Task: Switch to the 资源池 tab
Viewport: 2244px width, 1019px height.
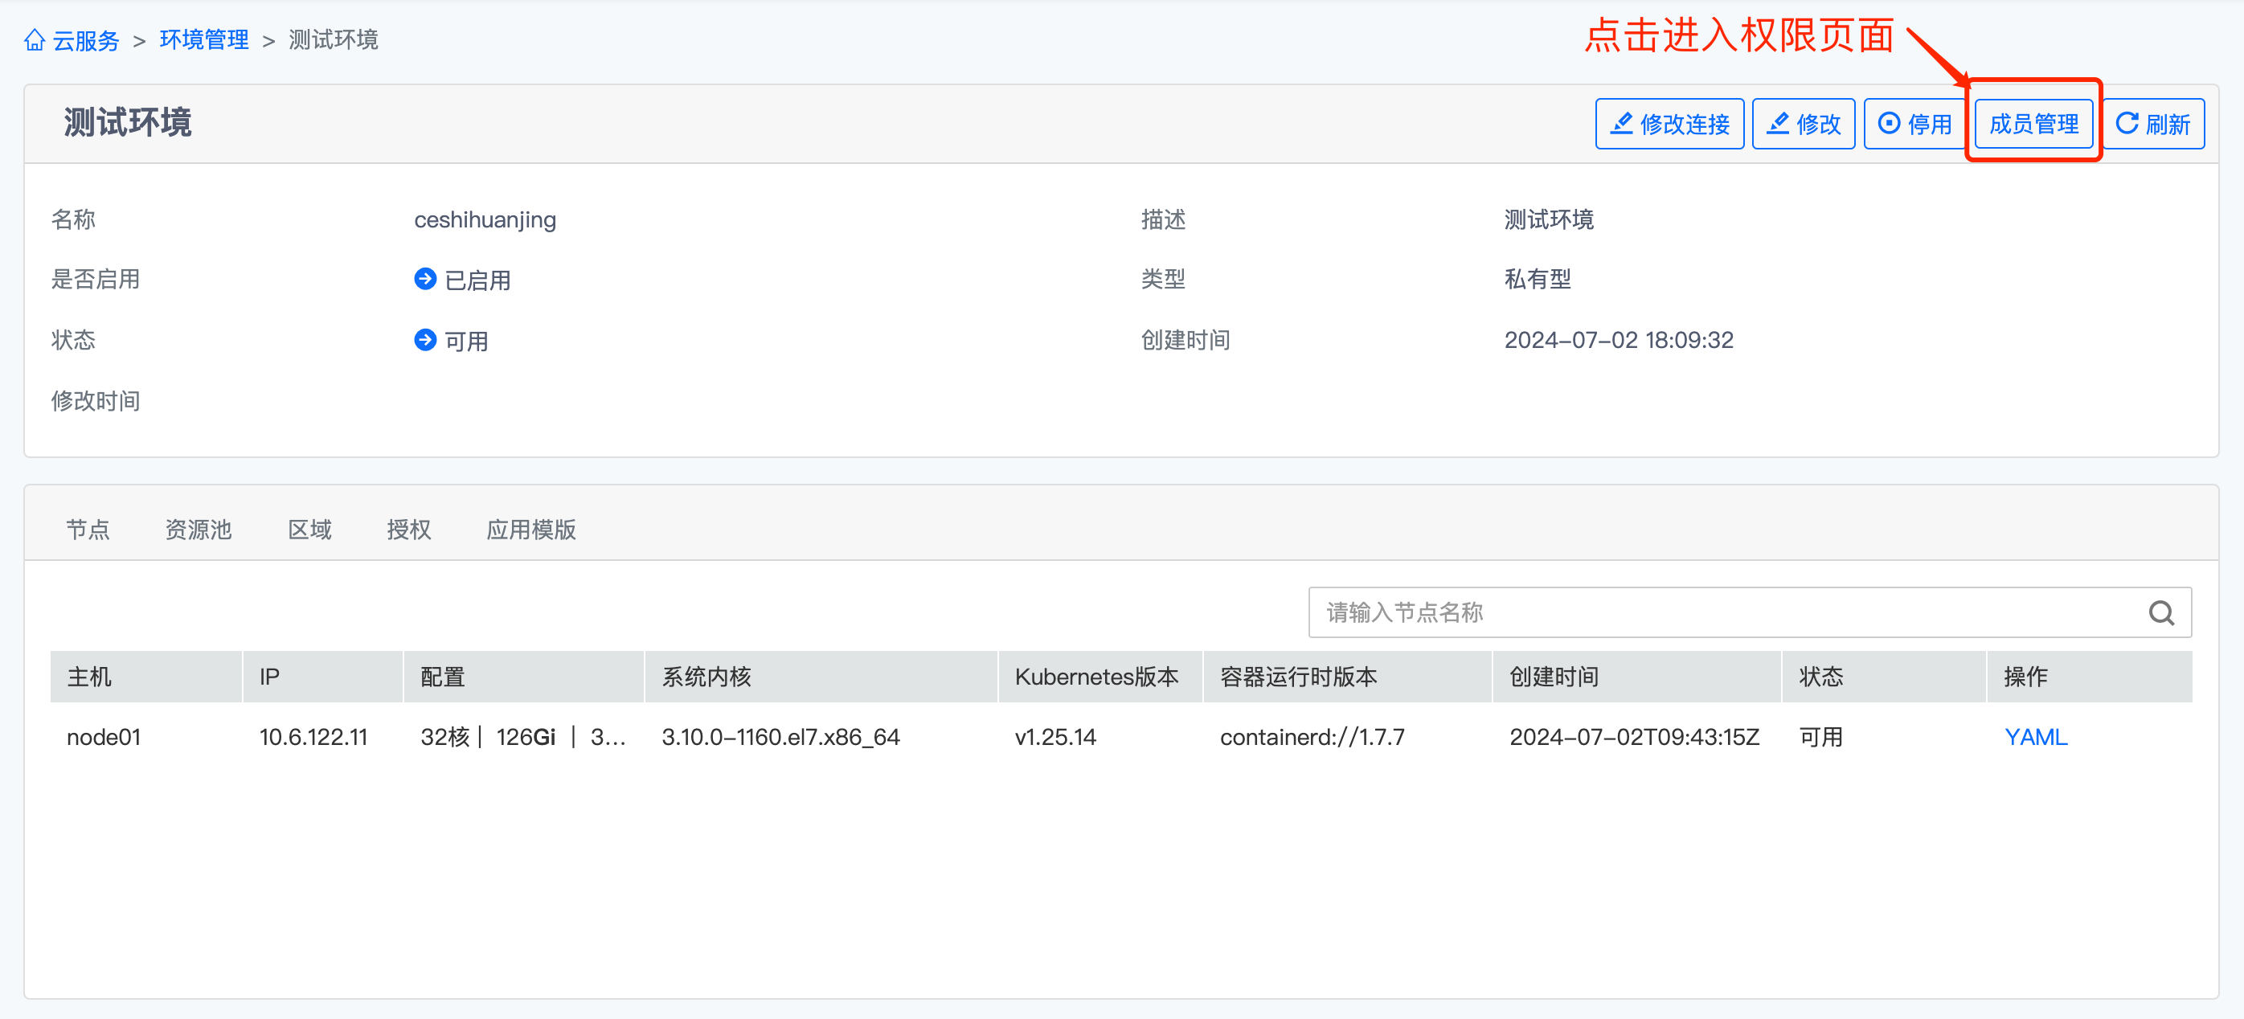Action: (199, 530)
